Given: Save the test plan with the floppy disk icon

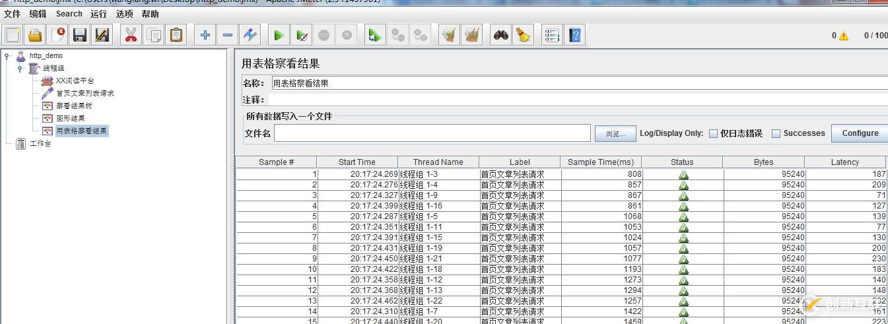Looking at the screenshot, I should click(x=80, y=35).
